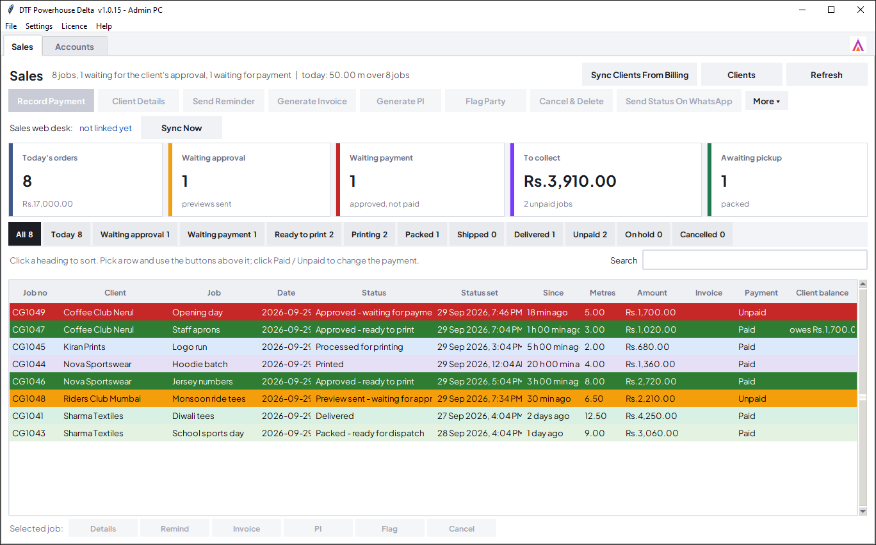
Task: Click the Refresh button
Action: pos(827,75)
